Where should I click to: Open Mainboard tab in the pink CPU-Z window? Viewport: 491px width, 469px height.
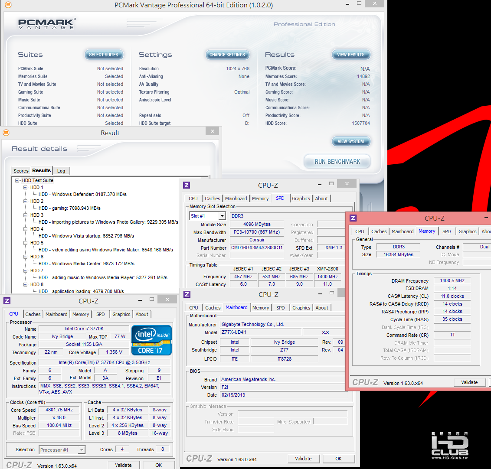pyautogui.click(x=403, y=231)
